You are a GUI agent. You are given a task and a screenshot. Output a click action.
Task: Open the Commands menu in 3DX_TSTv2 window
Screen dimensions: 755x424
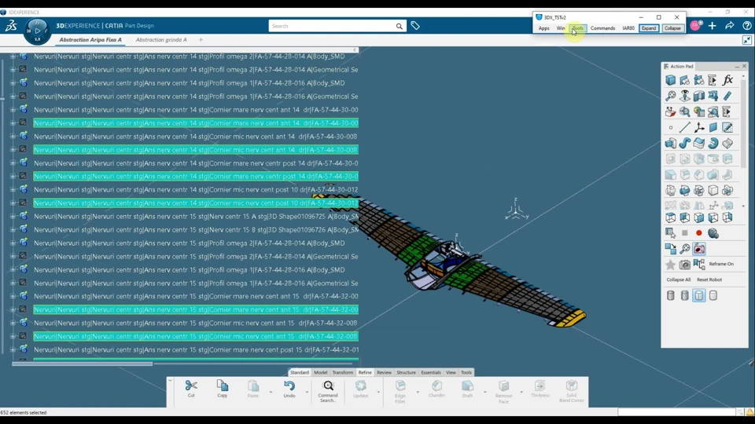602,28
